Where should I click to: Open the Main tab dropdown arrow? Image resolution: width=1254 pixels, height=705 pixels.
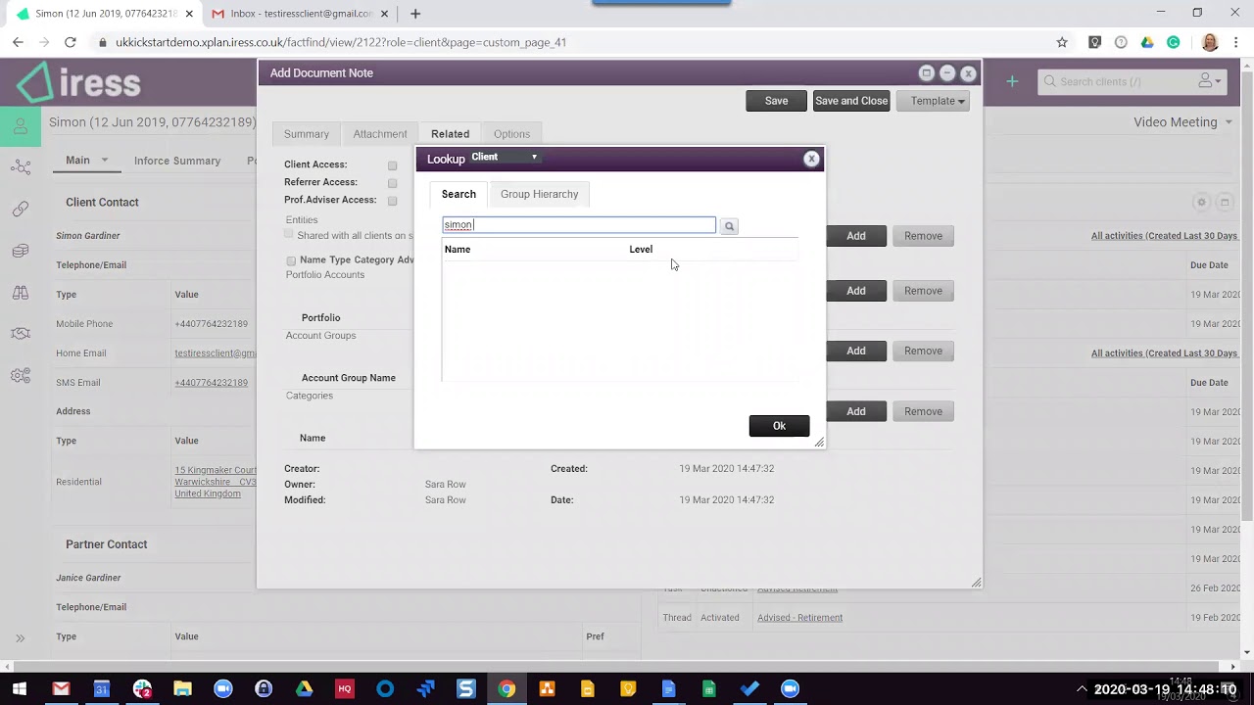pos(105,161)
